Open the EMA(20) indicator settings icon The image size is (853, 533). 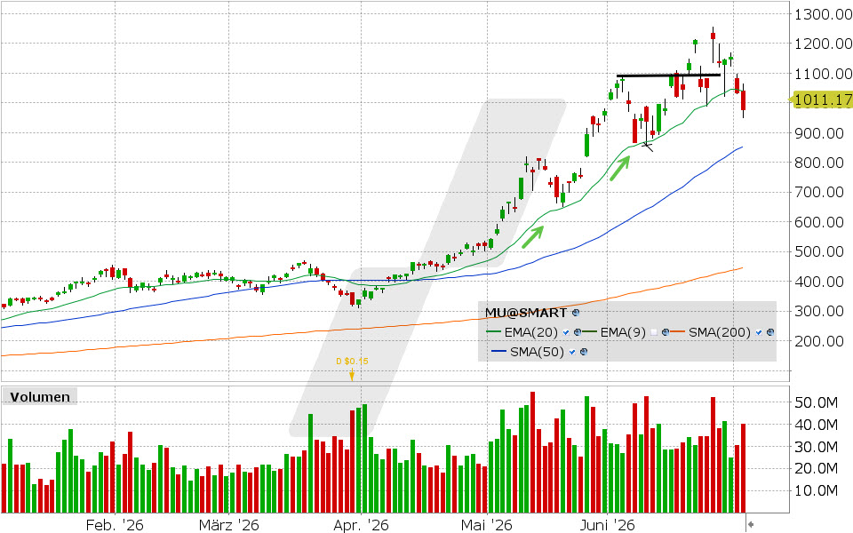578,332
